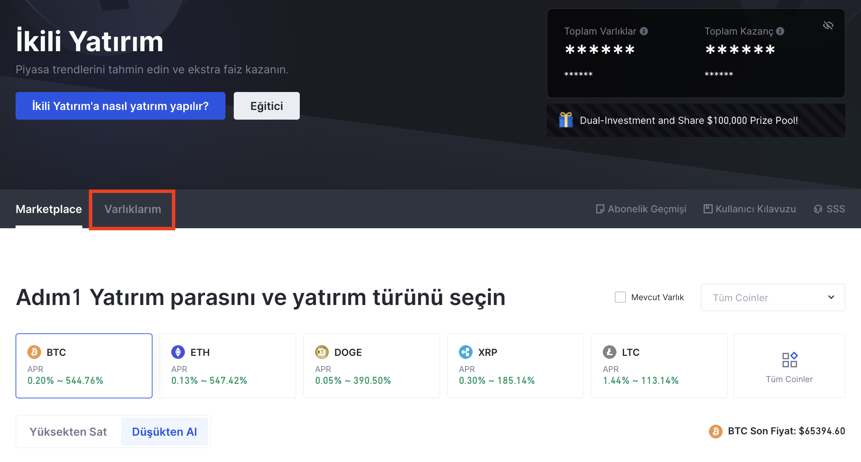Click info icon next to Toplam Kazanç
This screenshot has width=861, height=462.
[780, 31]
